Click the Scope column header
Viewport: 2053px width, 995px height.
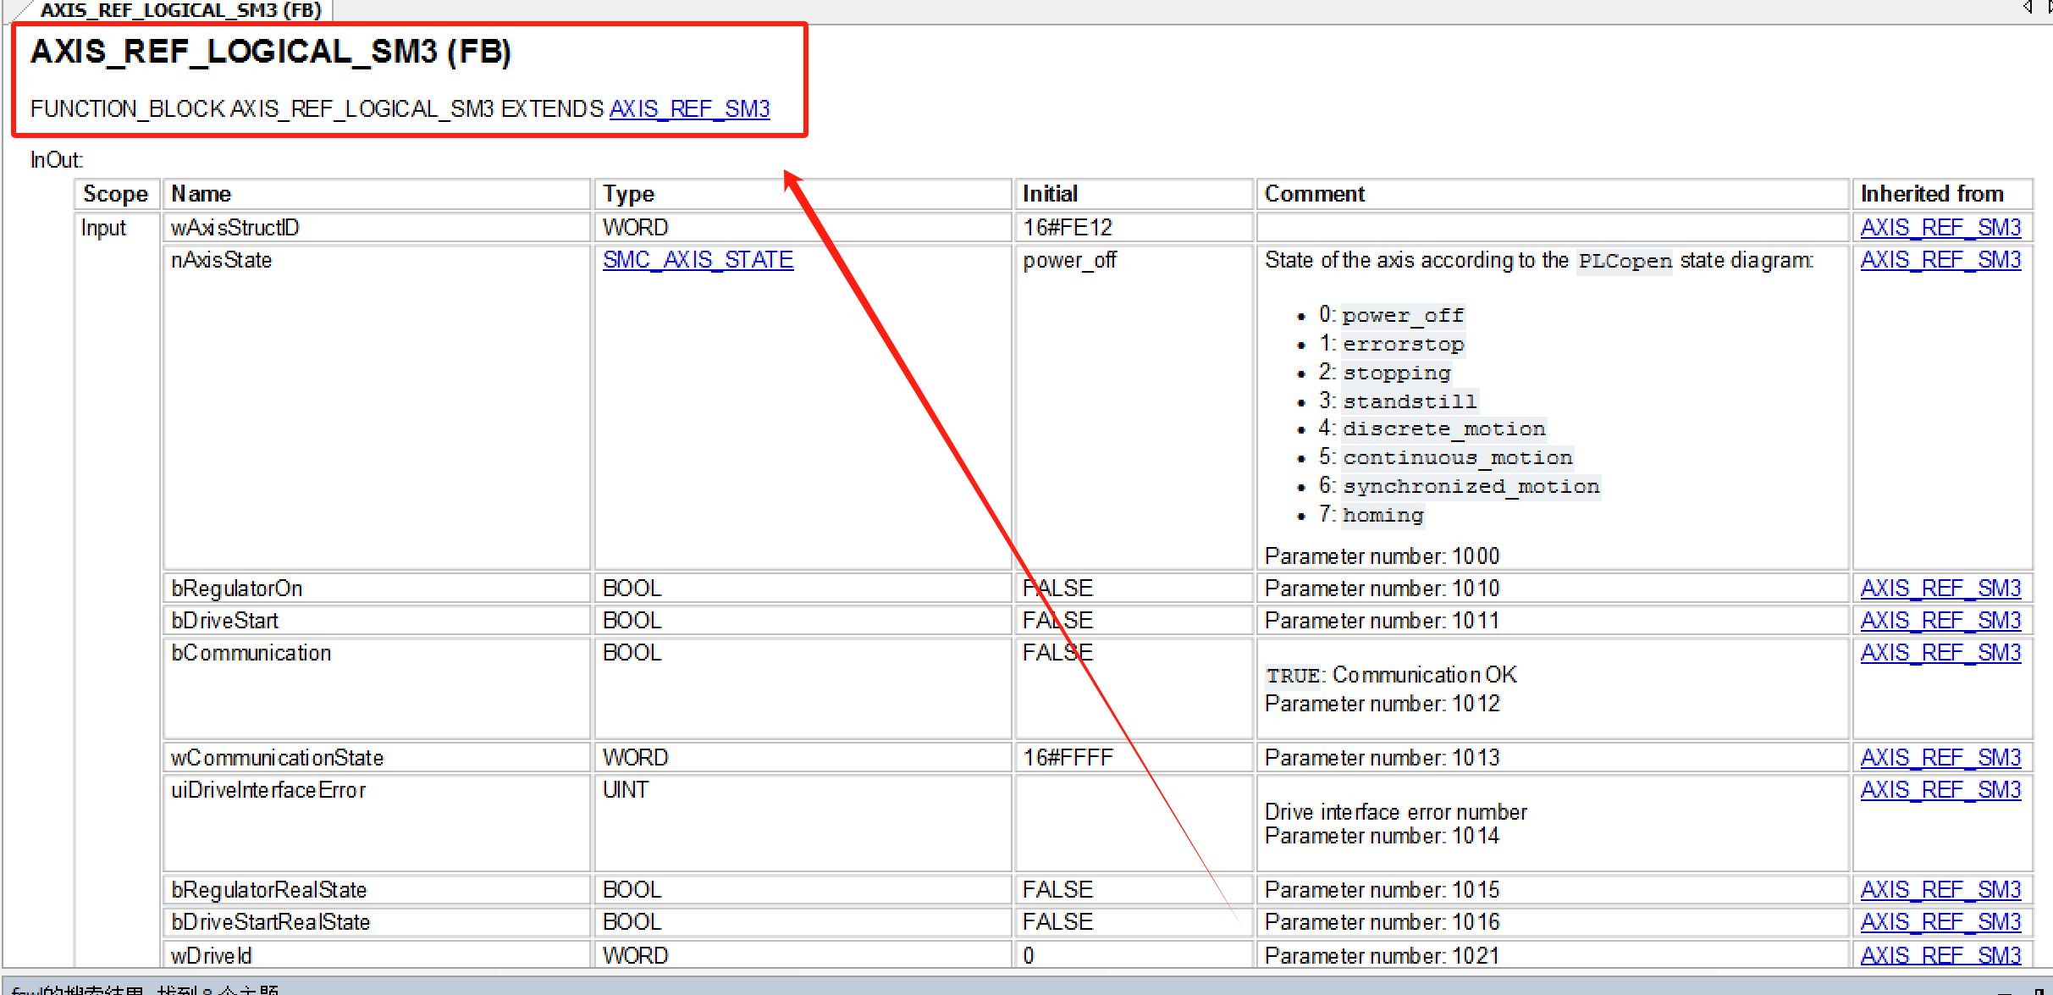coord(116,194)
